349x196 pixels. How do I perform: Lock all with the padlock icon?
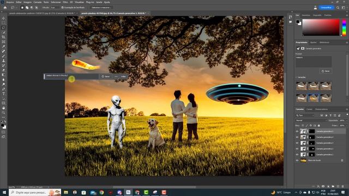(x=318, y=126)
